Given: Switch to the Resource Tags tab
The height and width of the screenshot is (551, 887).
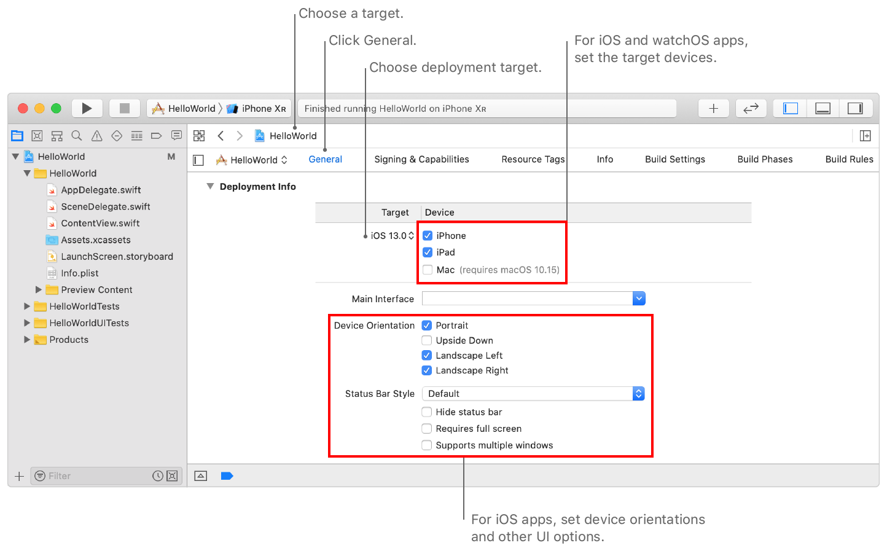Looking at the screenshot, I should tap(533, 159).
